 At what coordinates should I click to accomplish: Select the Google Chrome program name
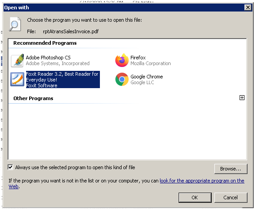[147, 77]
